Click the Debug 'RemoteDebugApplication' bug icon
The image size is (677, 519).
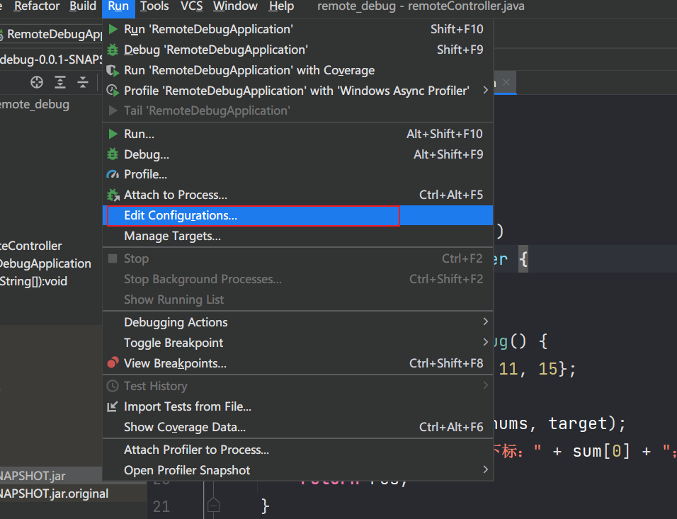coord(113,50)
